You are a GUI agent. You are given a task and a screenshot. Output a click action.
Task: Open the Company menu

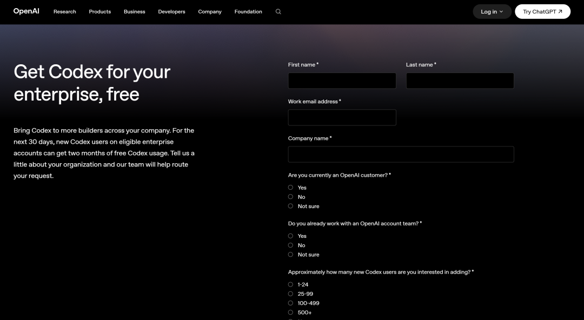click(210, 11)
